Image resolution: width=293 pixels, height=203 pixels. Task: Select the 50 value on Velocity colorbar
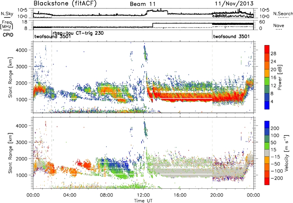click(273, 143)
